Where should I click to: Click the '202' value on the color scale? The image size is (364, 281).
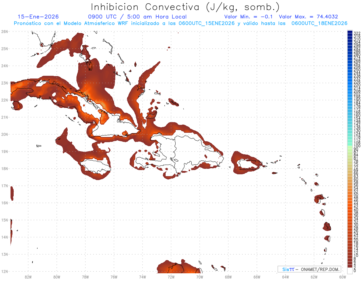(x=357, y=94)
